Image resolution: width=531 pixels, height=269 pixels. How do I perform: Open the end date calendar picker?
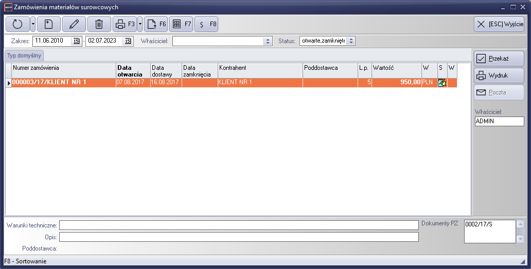click(128, 41)
